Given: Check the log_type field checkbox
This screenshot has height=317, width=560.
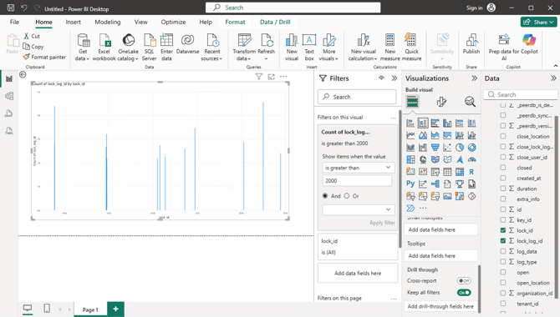Looking at the screenshot, I should pos(503,262).
